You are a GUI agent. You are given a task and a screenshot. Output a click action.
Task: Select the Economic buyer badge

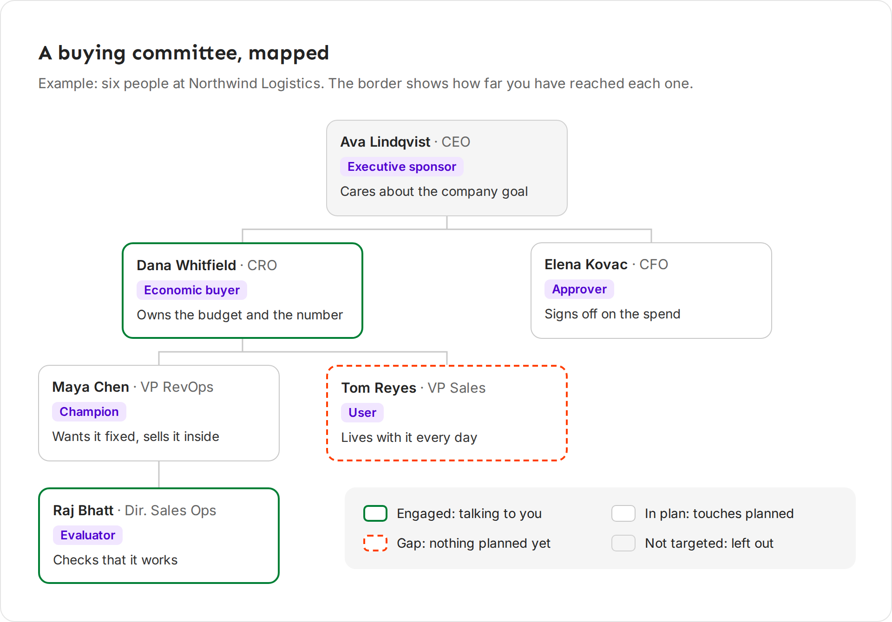pos(191,290)
